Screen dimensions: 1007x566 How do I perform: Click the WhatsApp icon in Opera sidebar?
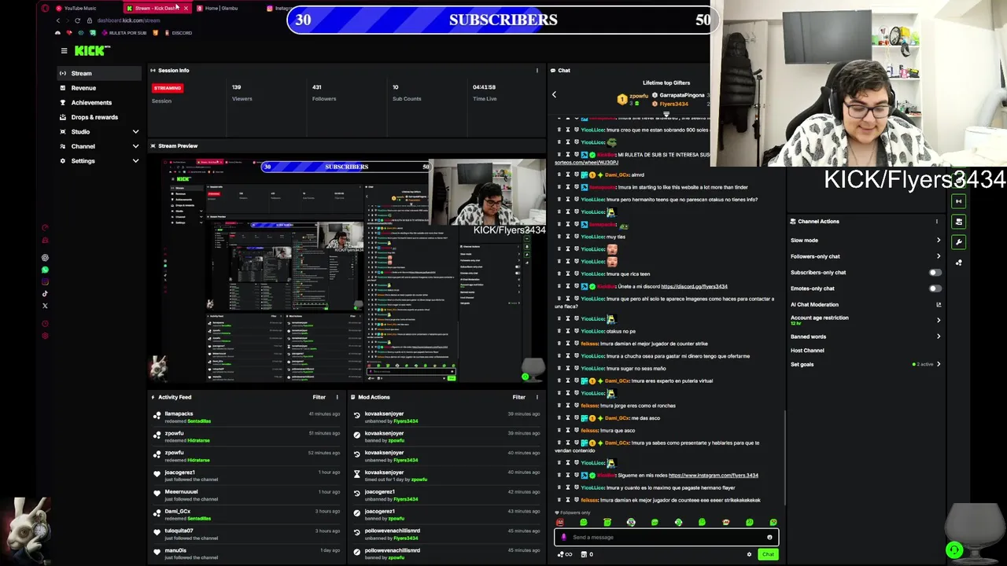pos(45,270)
